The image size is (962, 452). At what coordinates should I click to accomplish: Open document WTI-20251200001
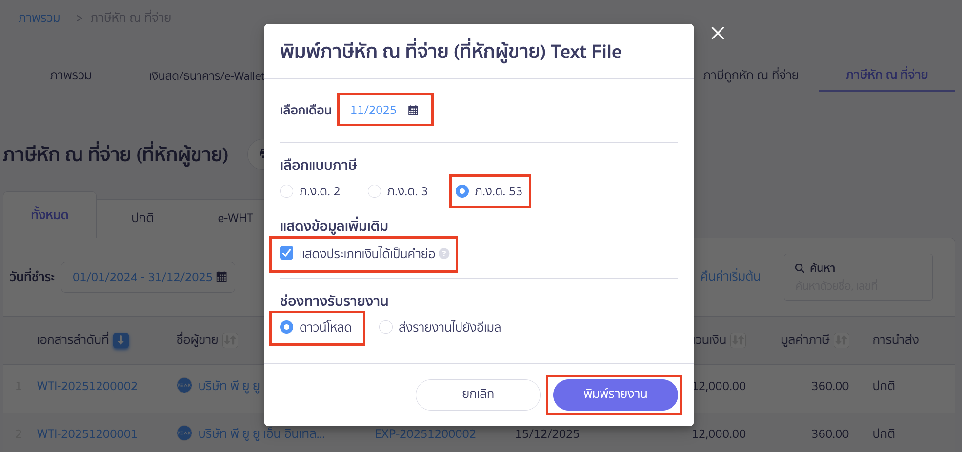tap(87, 433)
